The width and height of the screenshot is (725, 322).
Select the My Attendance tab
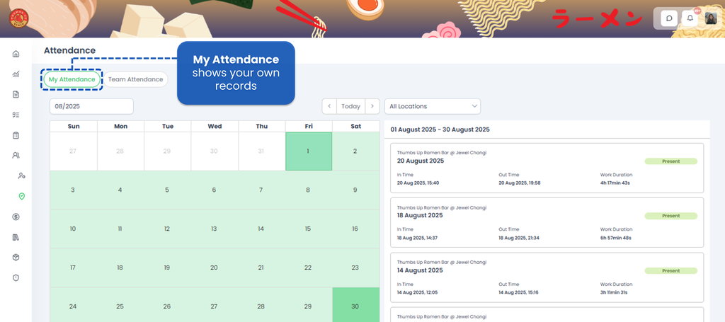(72, 79)
